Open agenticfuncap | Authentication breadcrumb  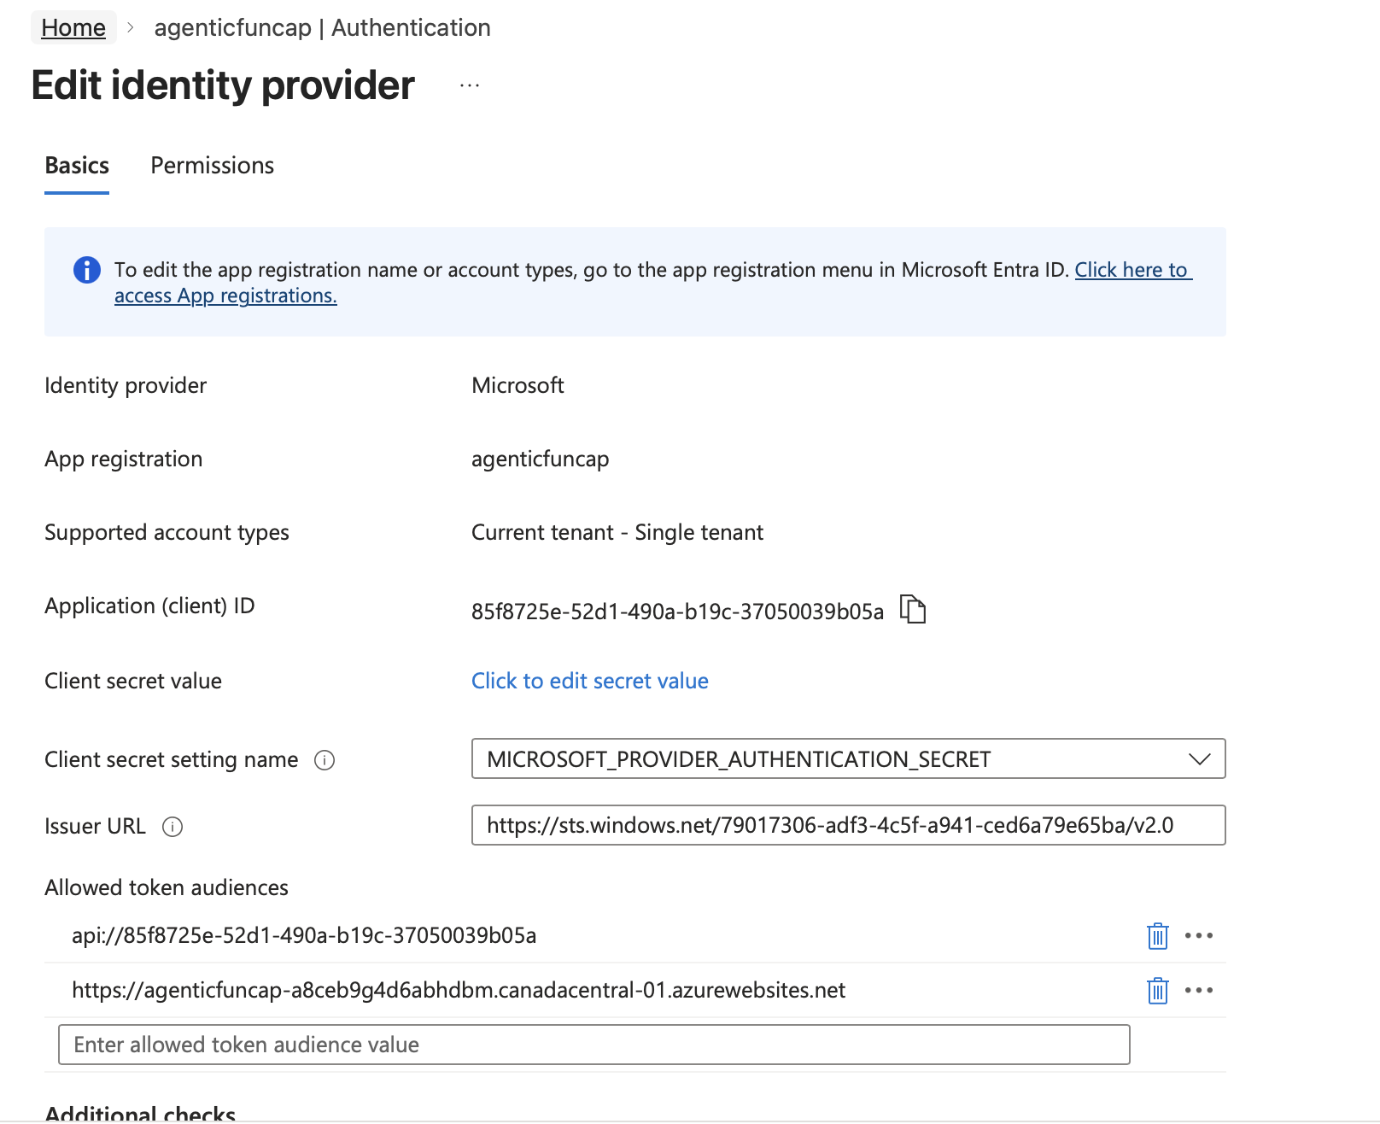click(322, 28)
